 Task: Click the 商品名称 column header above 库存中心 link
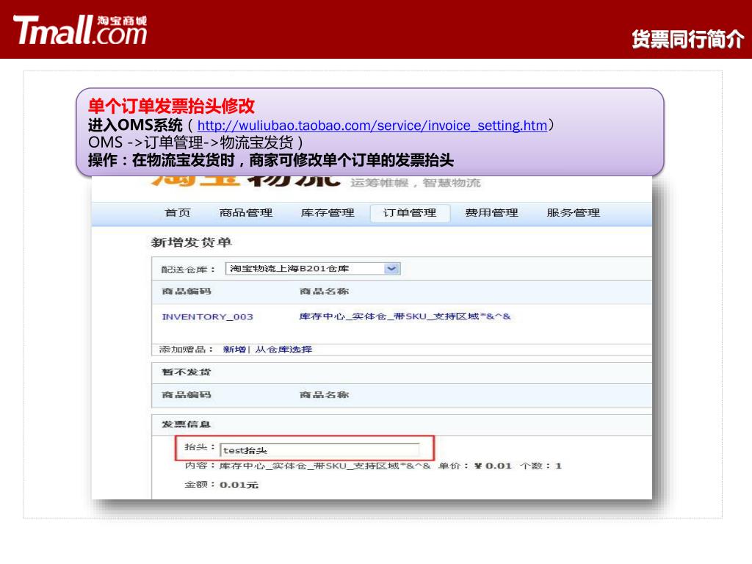coord(324,291)
